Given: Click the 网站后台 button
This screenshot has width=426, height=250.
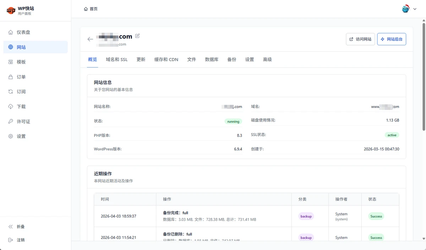Looking at the screenshot, I should pos(391,39).
